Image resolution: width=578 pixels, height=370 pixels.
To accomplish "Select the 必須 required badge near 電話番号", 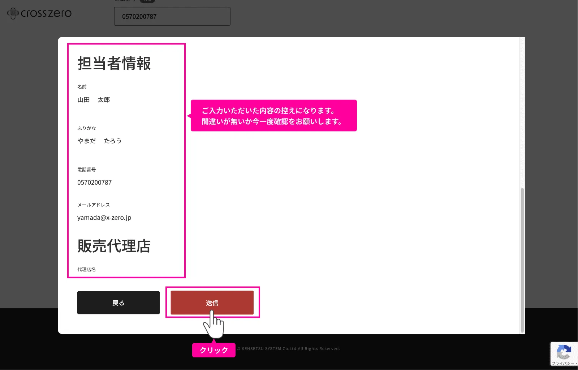I will 147,1.
